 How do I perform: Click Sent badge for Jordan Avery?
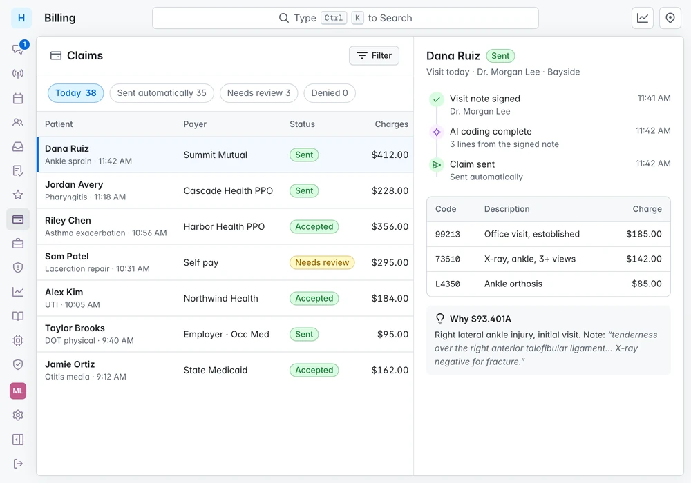pyautogui.click(x=304, y=190)
